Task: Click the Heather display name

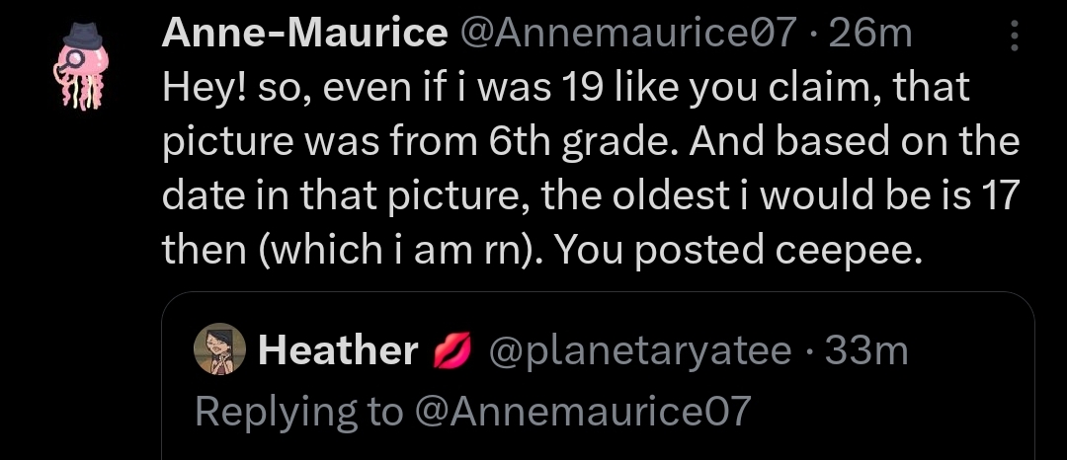Action: pos(338,351)
